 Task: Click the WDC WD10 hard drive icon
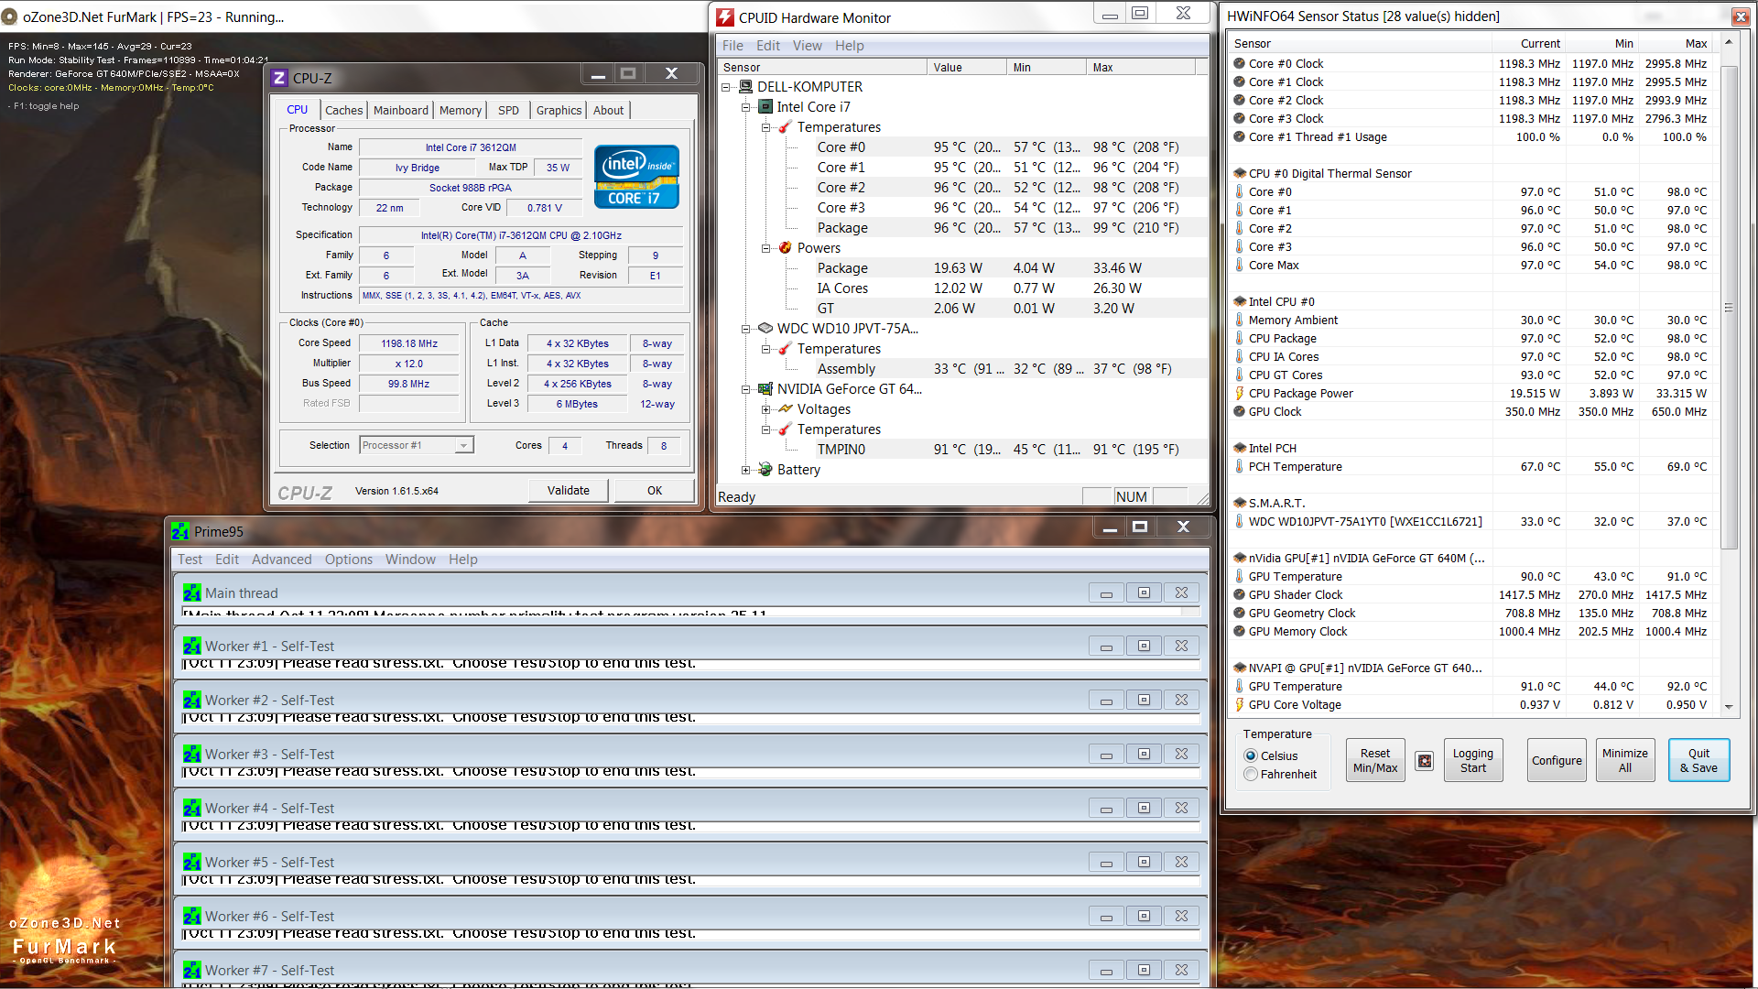tap(765, 329)
